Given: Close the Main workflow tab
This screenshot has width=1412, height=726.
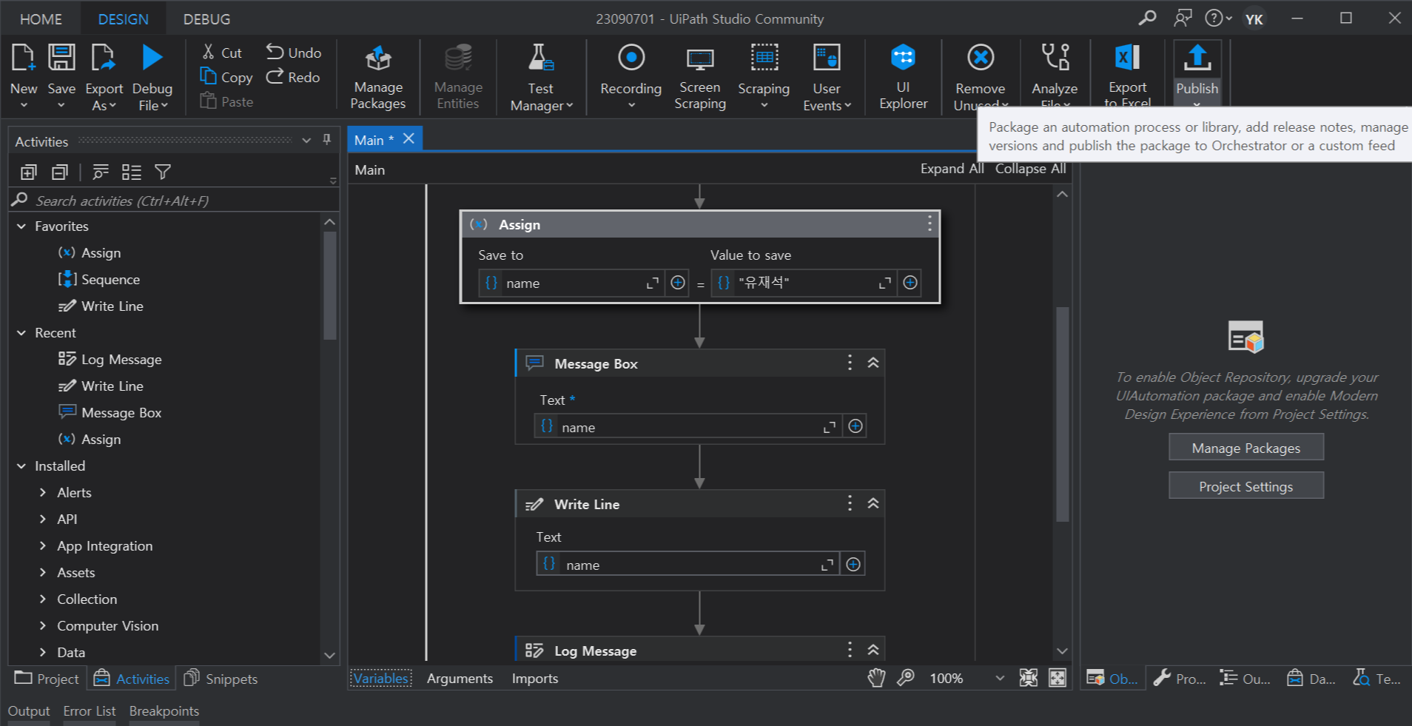Looking at the screenshot, I should [x=409, y=138].
